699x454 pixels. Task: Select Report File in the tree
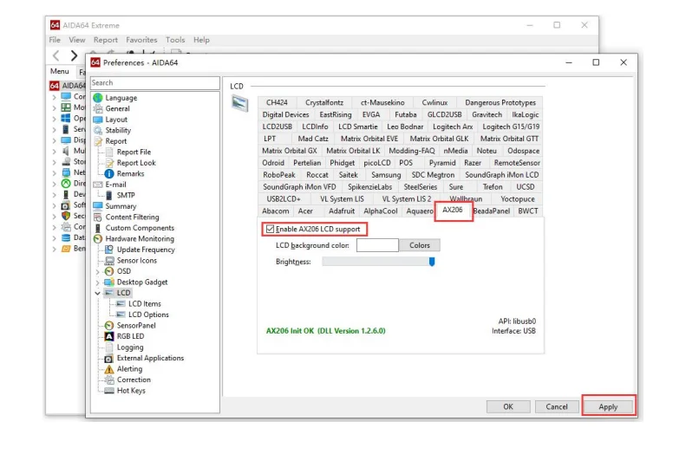click(134, 152)
